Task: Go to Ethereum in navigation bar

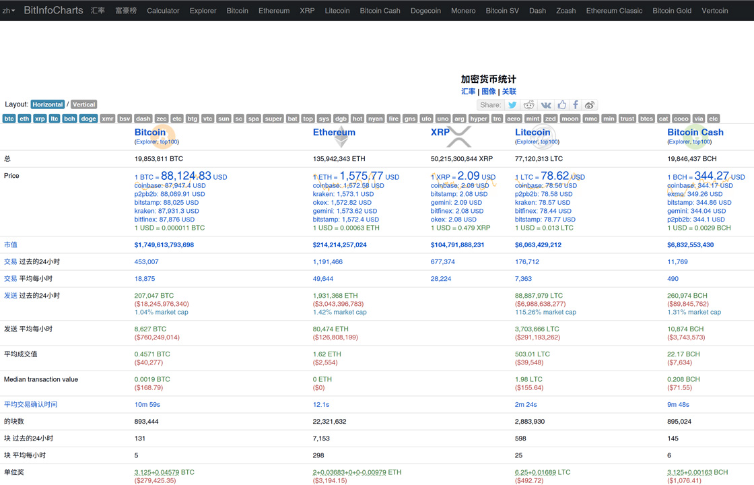Action: tap(274, 11)
